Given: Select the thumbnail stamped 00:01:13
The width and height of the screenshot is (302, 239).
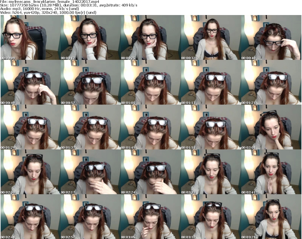Looking at the screenshot, I should 211,82.
